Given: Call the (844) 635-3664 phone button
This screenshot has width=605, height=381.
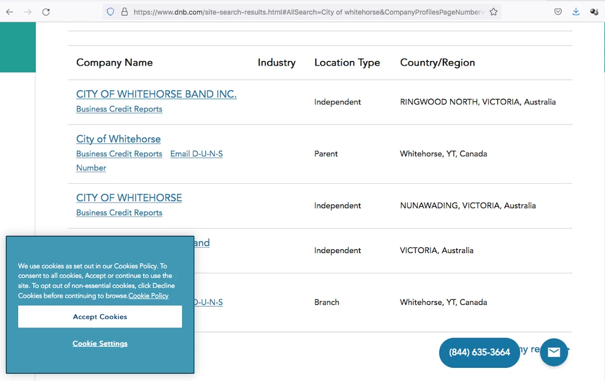Looking at the screenshot, I should pos(479,352).
